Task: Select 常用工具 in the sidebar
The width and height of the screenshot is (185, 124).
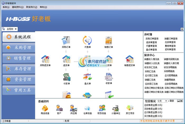Action: [x=19, y=90]
